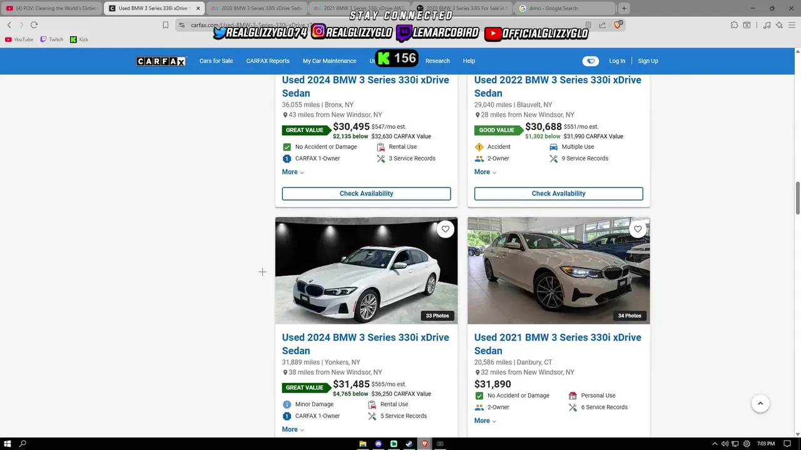Open a new browser tab with plus
The width and height of the screenshot is (801, 450).
623,8
